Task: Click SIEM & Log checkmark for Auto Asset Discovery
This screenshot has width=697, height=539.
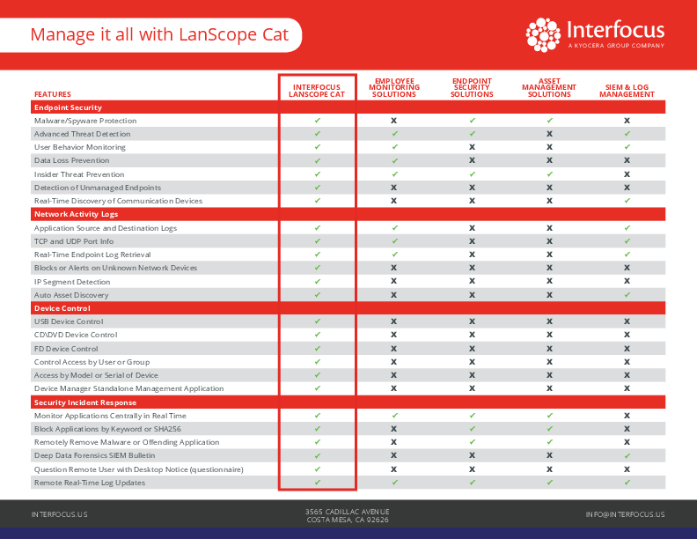Action: (627, 295)
